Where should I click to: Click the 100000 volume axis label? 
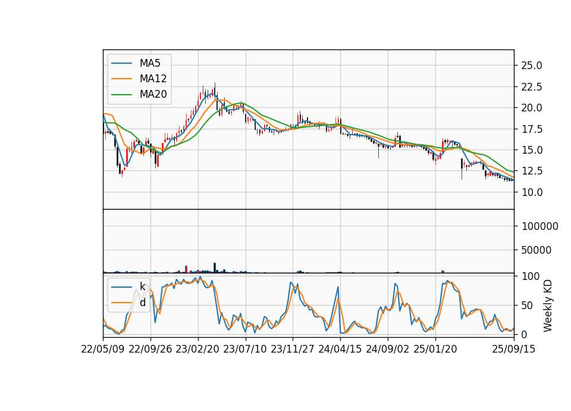click(x=540, y=226)
